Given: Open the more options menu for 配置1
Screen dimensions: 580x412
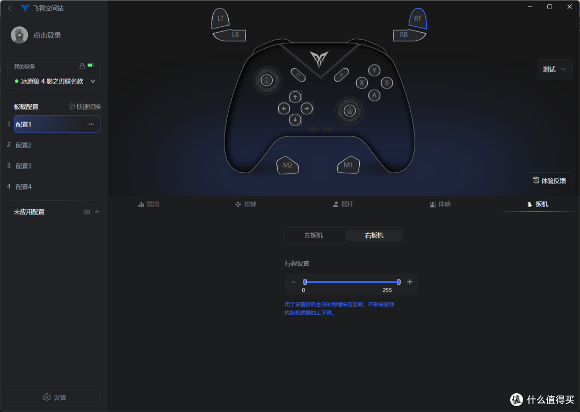Looking at the screenshot, I should [x=91, y=124].
